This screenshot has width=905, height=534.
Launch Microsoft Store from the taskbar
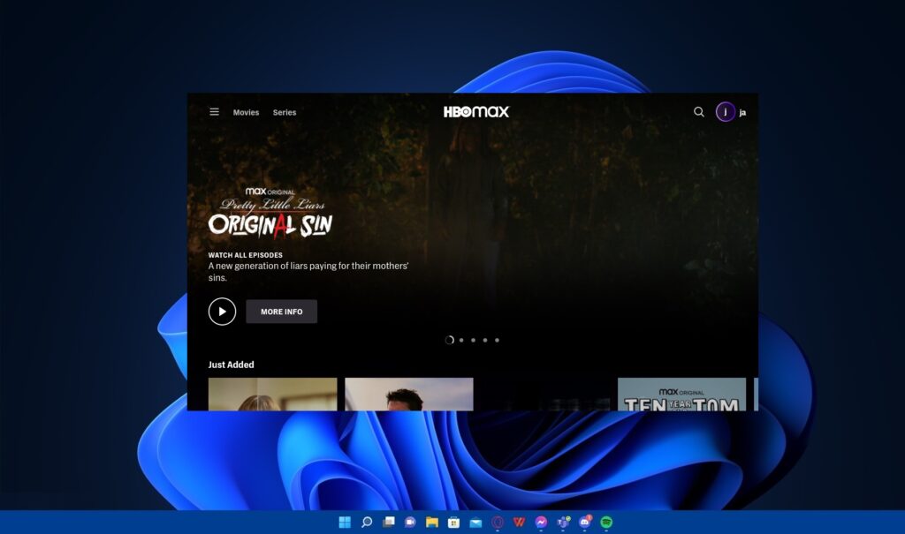453,523
